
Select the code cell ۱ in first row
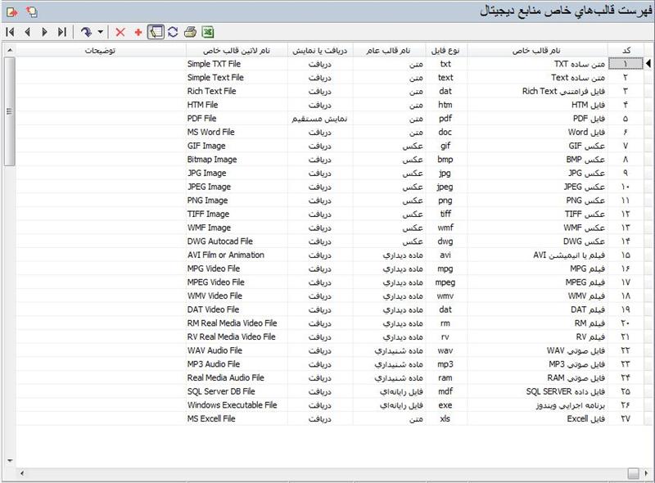pos(626,64)
